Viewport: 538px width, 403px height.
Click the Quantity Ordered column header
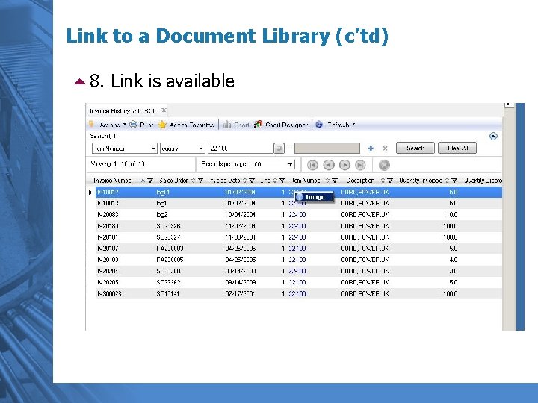(483, 181)
